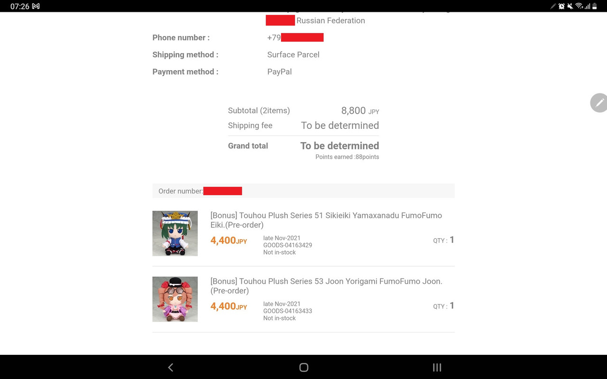Open the Sikieiki Yamaxanadu FumoFumo Eiki product link
This screenshot has height=379, width=607.
pyautogui.click(x=326, y=220)
